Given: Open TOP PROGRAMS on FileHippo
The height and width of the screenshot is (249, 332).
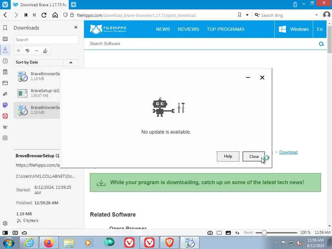Looking at the screenshot, I should tap(225, 29).
